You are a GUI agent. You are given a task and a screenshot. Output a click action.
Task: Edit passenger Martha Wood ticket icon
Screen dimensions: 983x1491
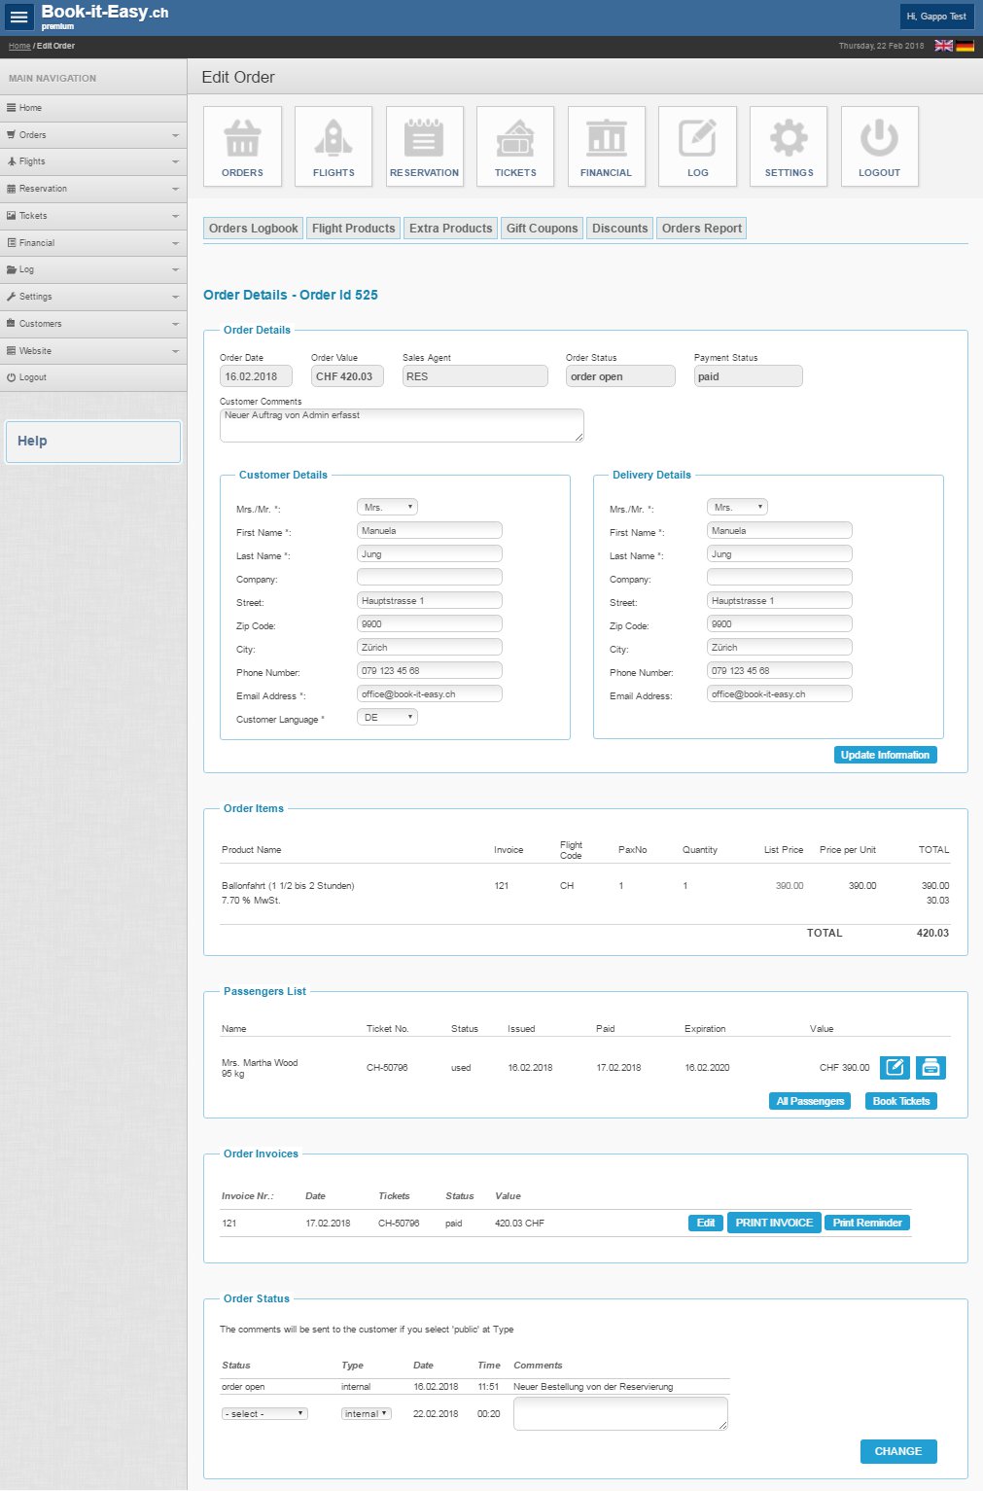click(895, 1068)
